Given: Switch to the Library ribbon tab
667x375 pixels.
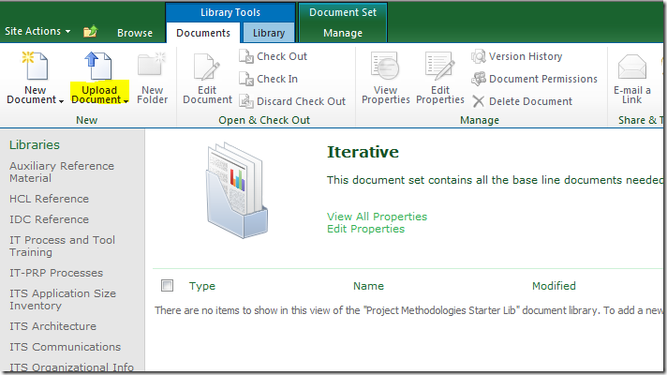Looking at the screenshot, I should (269, 33).
